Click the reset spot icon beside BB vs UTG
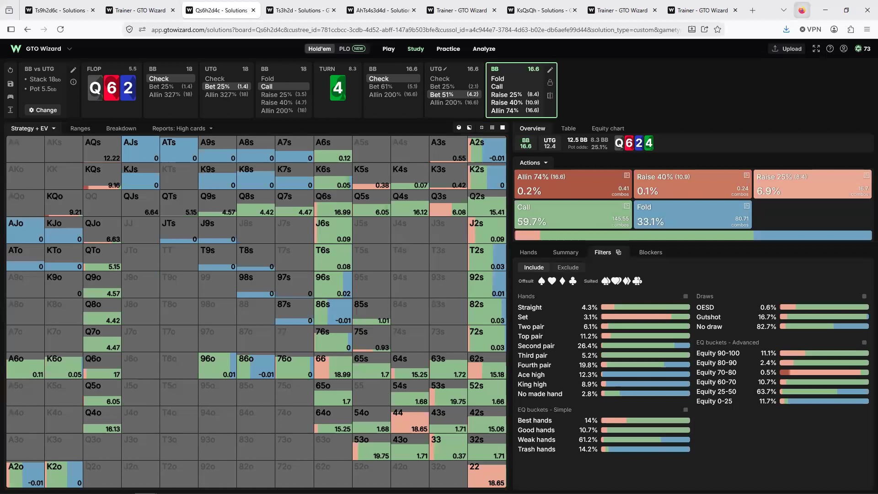The height and width of the screenshot is (494, 878). tap(11, 70)
